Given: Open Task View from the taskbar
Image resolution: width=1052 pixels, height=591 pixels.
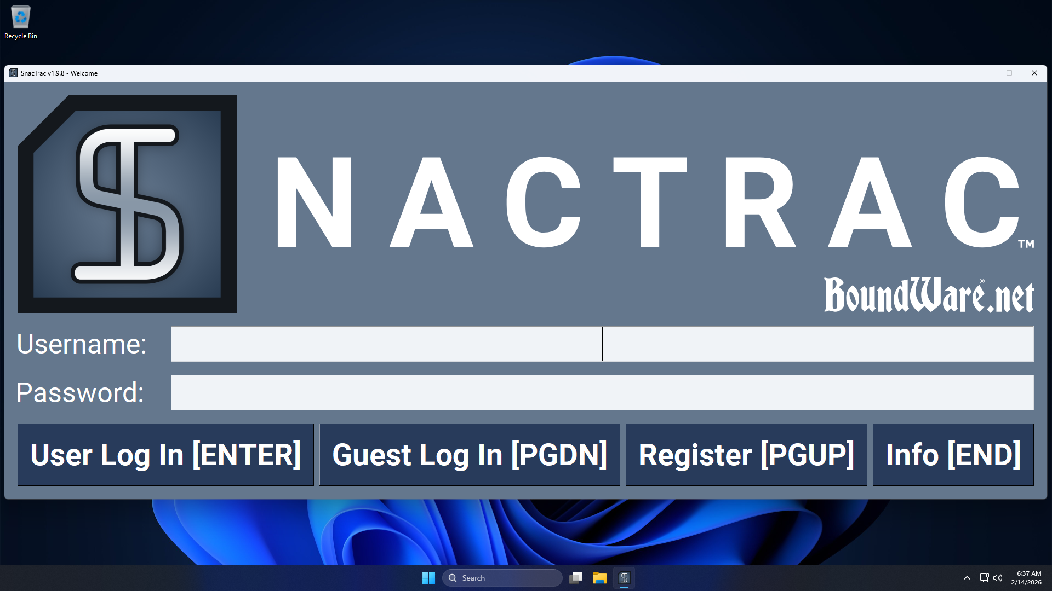Looking at the screenshot, I should [x=576, y=578].
